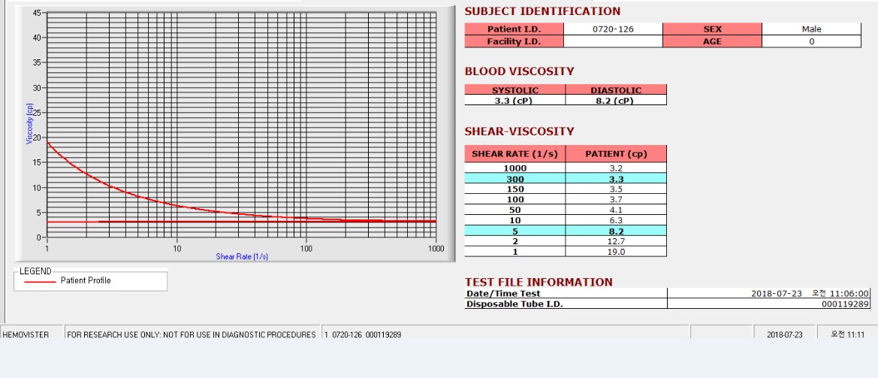Select the shear rate 50 row
This screenshot has height=378, width=878.
[566, 210]
